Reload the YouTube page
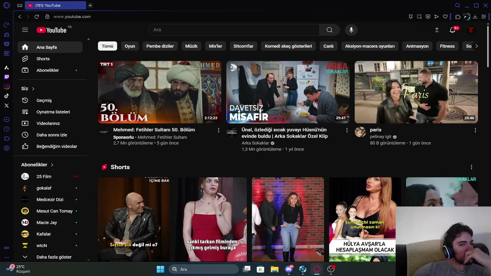This screenshot has height=276, width=491. click(36, 16)
